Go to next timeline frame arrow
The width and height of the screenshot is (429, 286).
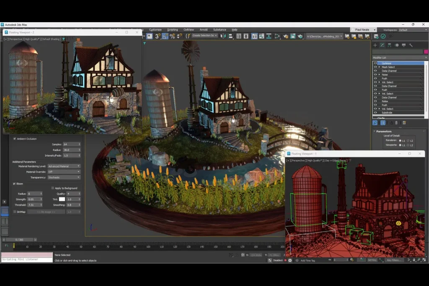point(35,240)
